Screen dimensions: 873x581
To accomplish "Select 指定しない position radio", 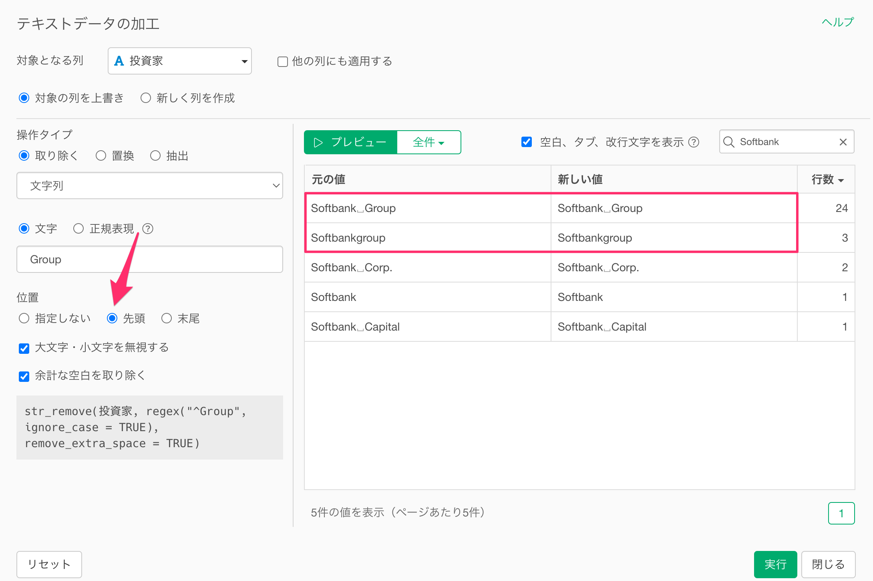I will 24,318.
